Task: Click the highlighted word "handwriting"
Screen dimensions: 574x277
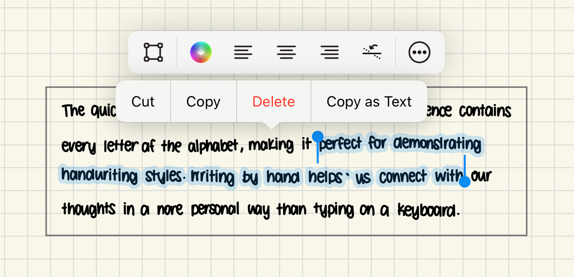Action: [100, 176]
